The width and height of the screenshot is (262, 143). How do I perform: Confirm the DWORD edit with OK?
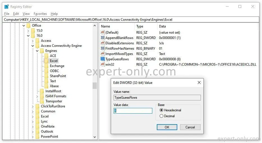pyautogui.click(x=167, y=127)
